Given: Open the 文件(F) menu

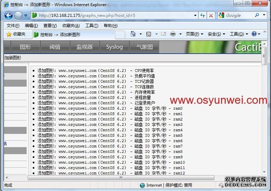Looking at the screenshot, I should [13, 25].
